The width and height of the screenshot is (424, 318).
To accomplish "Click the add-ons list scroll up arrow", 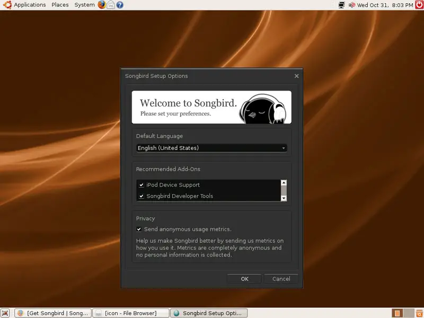I will 284,182.
